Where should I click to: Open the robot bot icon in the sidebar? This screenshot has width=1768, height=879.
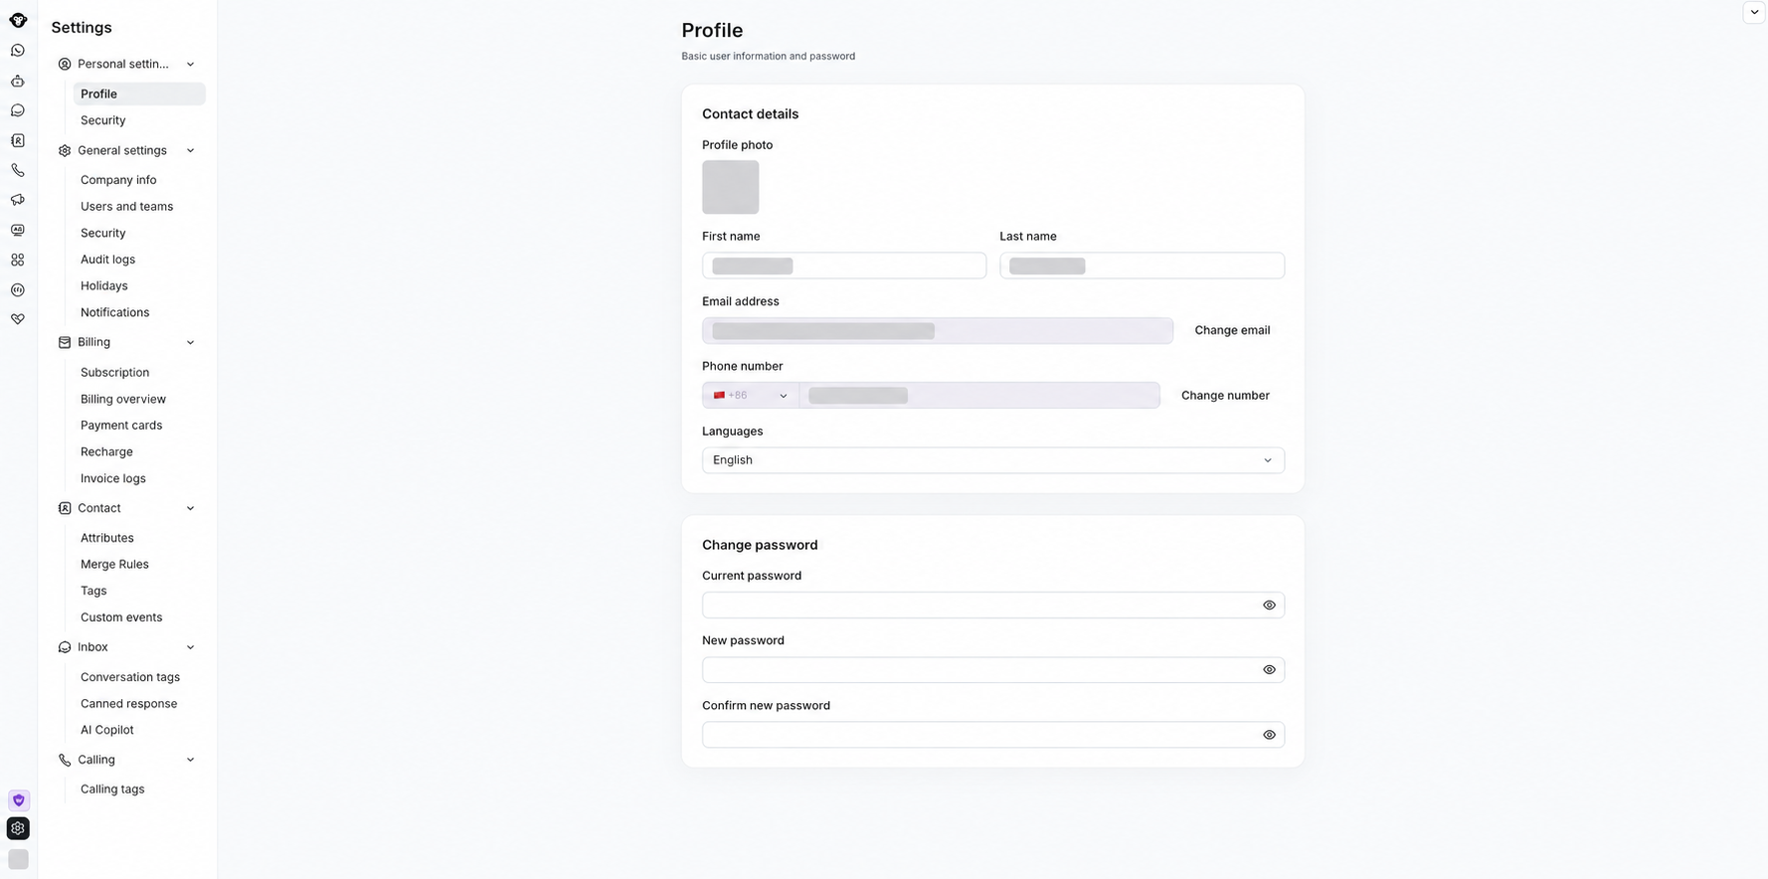18,81
